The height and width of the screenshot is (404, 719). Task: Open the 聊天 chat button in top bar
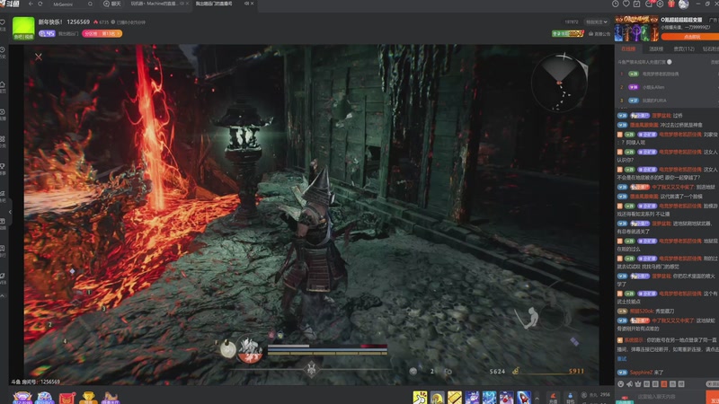pyautogui.click(x=112, y=4)
